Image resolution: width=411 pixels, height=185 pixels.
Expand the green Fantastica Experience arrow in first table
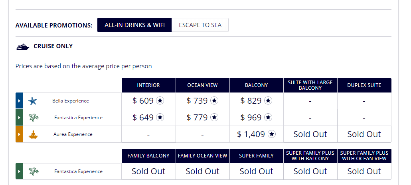tap(19, 118)
